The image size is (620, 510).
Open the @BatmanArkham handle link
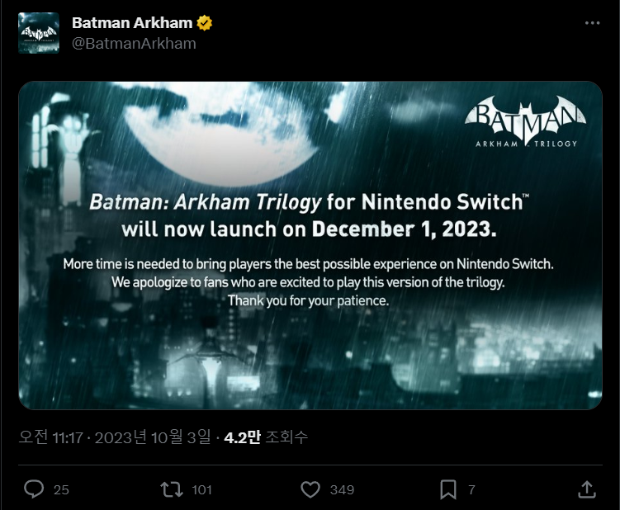tap(134, 43)
